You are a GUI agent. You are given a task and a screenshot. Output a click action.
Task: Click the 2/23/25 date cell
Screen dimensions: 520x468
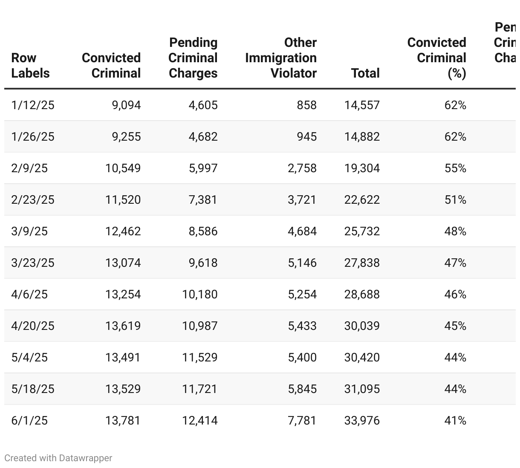33,199
